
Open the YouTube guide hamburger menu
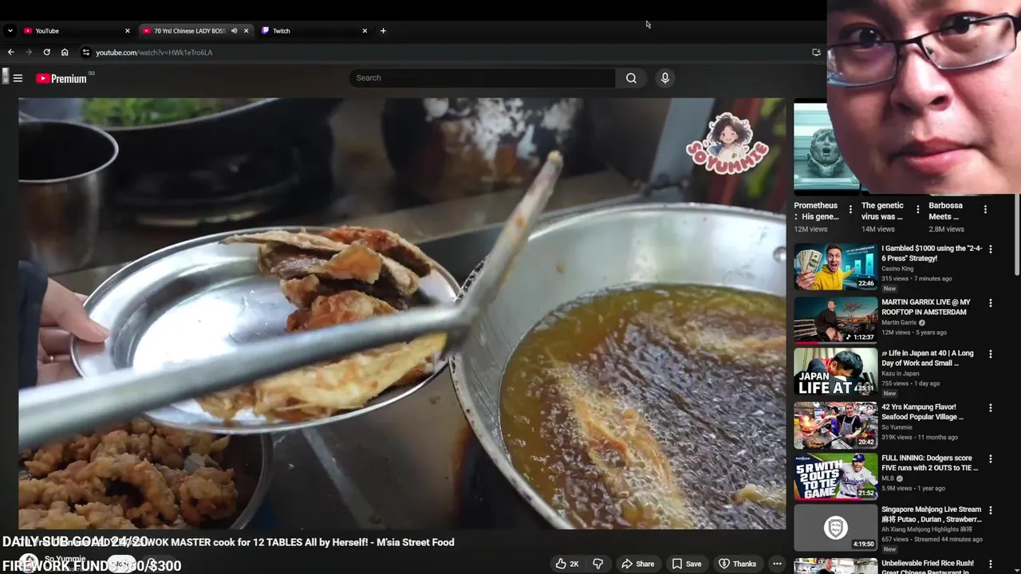(18, 78)
